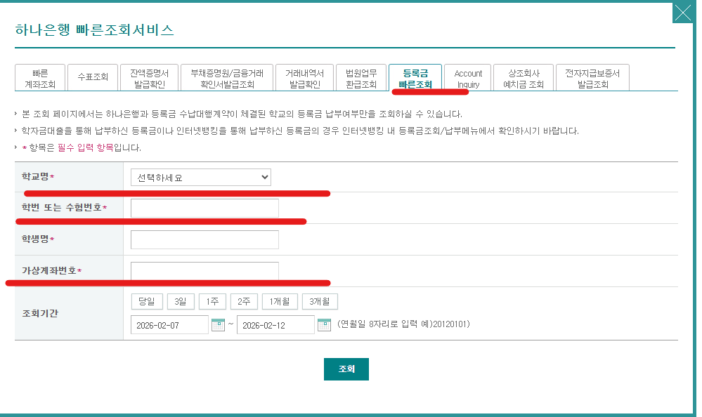Image resolution: width=702 pixels, height=417 pixels.
Task: Select the 잔액증명서 발급확인 tab
Action: pos(148,78)
